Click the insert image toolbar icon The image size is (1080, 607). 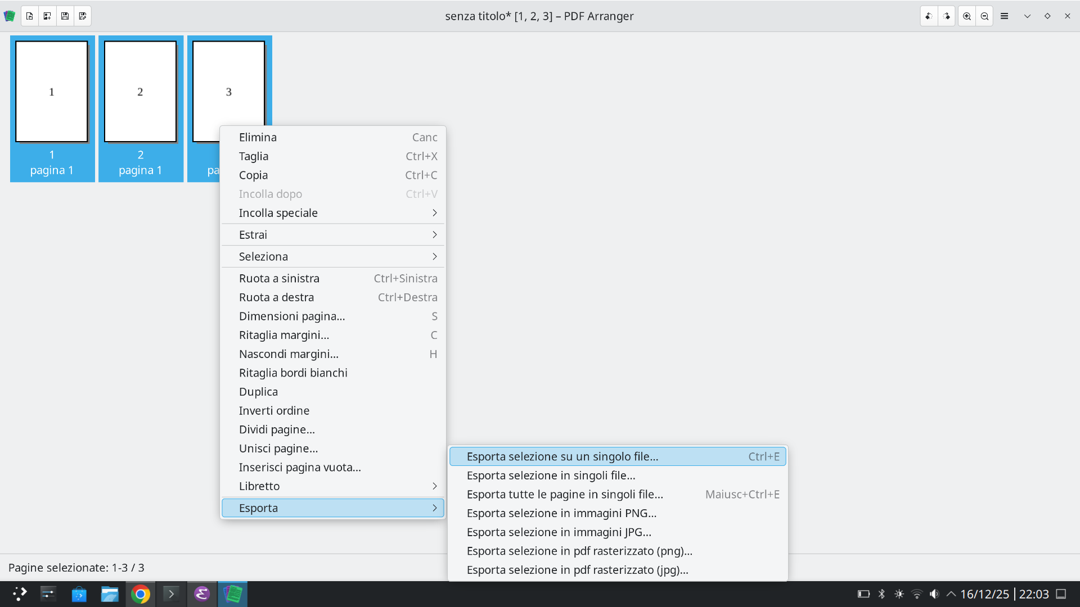47,16
